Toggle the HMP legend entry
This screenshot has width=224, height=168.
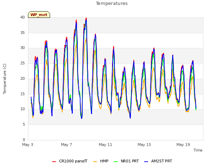[101, 161]
